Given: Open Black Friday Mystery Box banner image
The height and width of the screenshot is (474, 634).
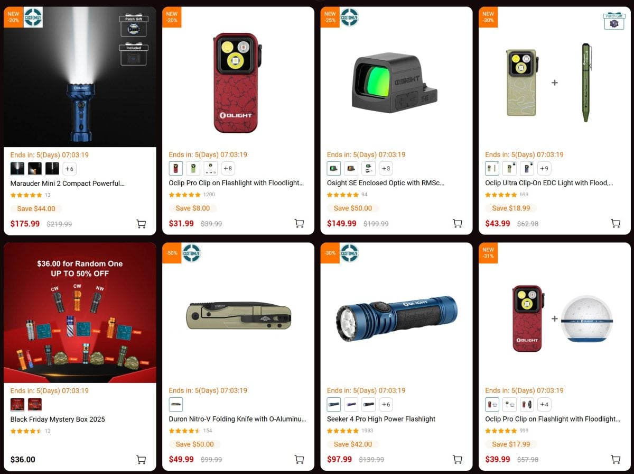Looking at the screenshot, I should point(80,313).
